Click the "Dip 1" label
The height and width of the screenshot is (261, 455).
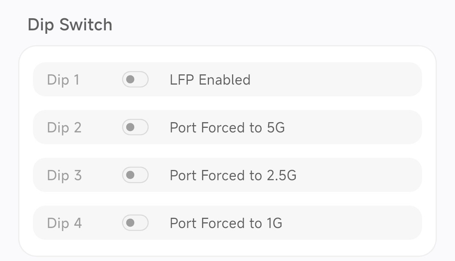point(63,80)
